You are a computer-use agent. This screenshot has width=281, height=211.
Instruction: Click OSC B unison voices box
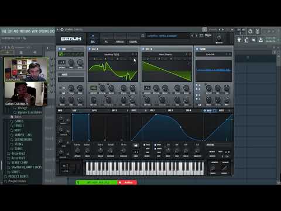click(x=147, y=88)
